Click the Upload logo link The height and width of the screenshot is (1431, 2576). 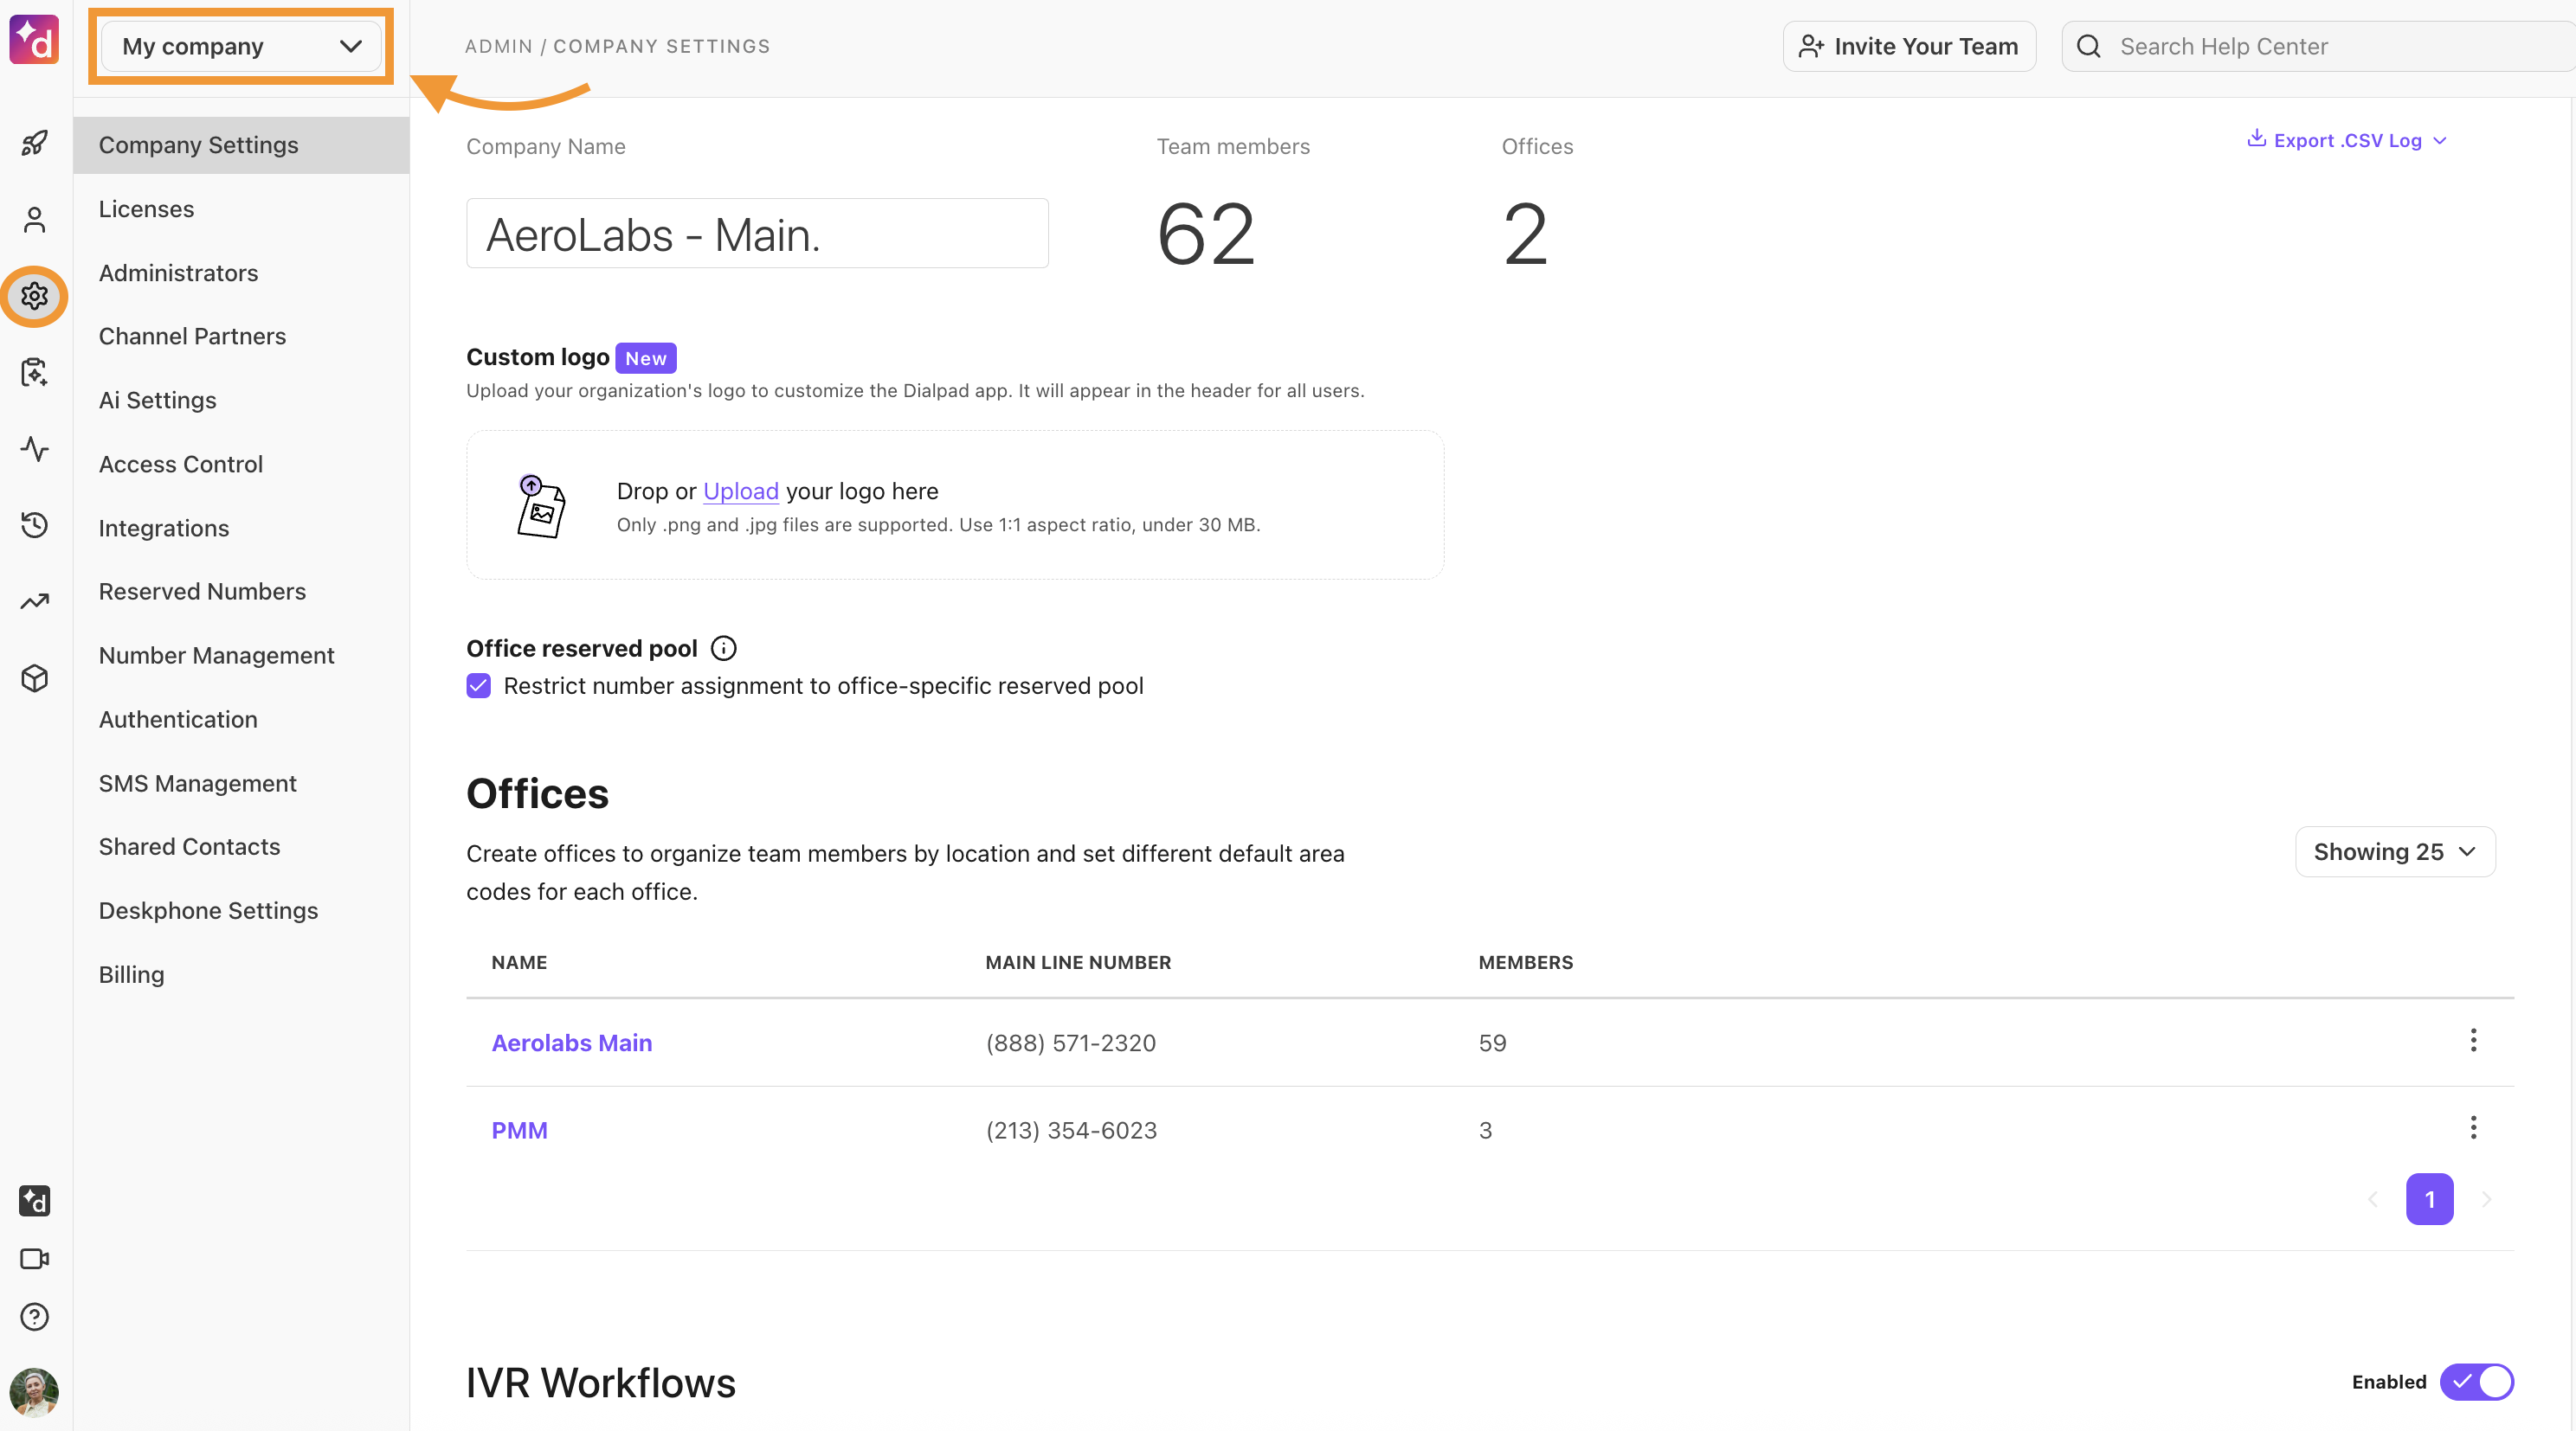(x=740, y=491)
